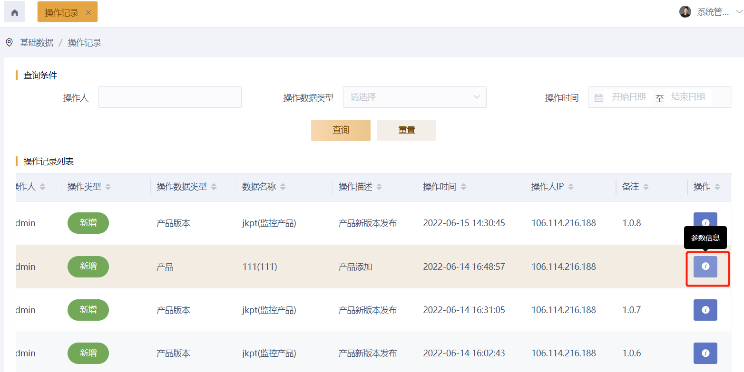744x372 pixels.
Task: Focus the 操作人 input field
Action: coord(169,97)
